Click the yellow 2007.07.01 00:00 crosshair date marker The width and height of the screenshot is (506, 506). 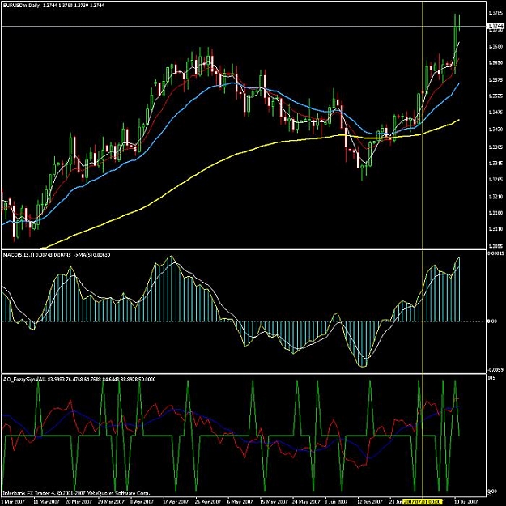423,502
